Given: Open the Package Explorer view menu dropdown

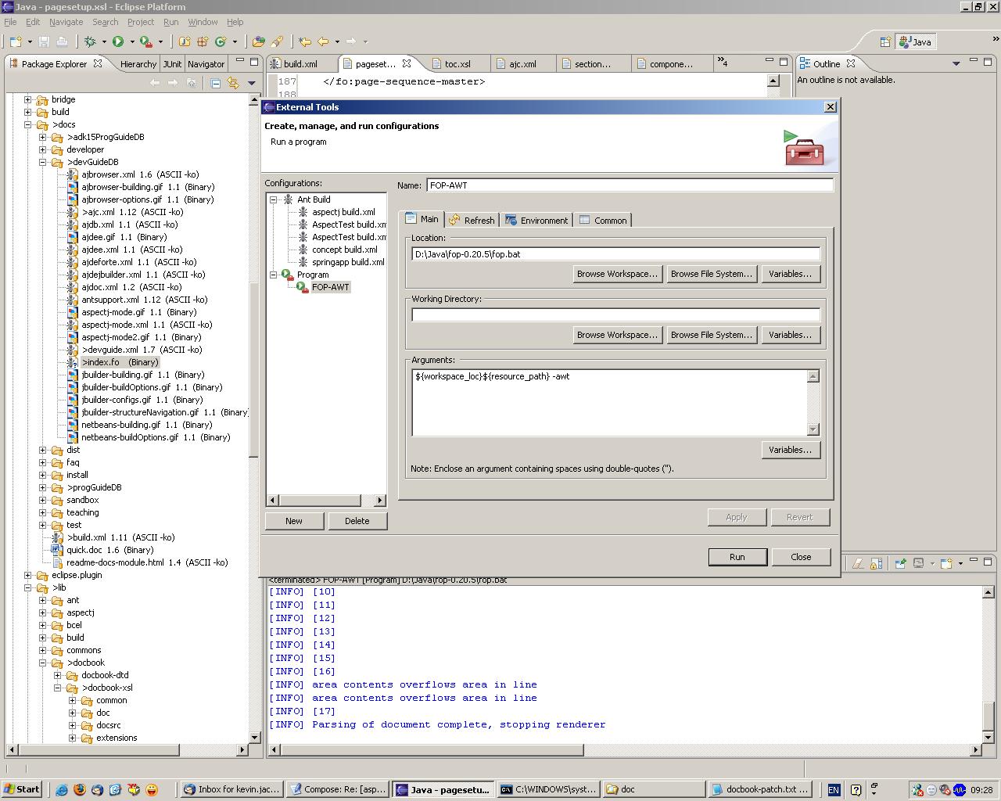Looking at the screenshot, I should [x=251, y=83].
